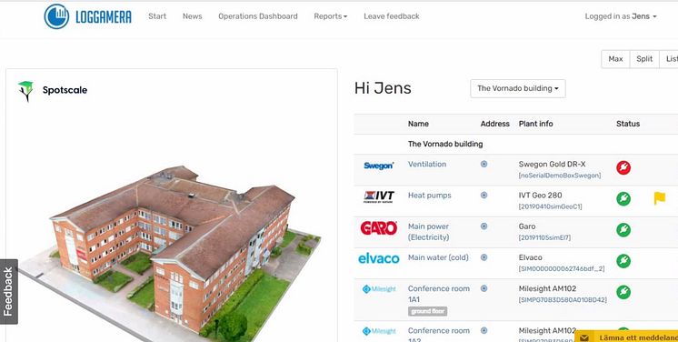This screenshot has height=342, width=678.
Task: Click address marker icon for Ventilation
Action: point(484,164)
